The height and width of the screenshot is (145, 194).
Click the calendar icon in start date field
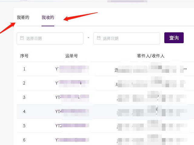coord(22,38)
